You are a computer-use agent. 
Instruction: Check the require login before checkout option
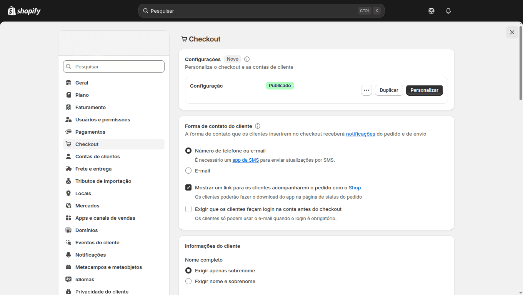point(188,209)
